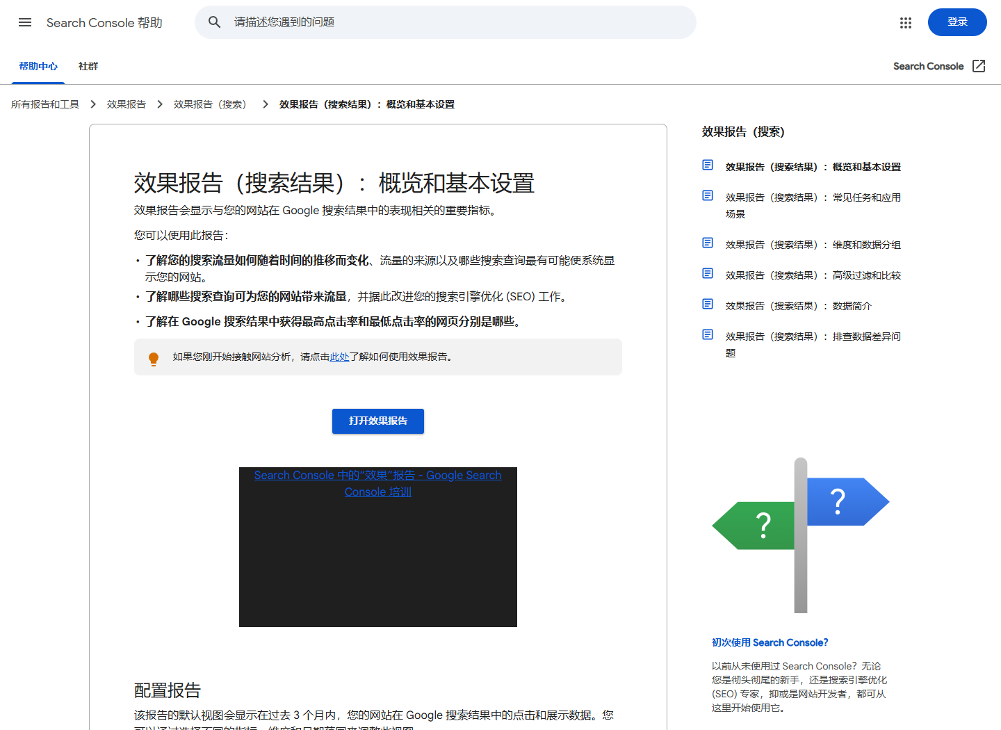The width and height of the screenshot is (1001, 730).
Task: Click the 配置报告 section heading
Action: point(168,690)
